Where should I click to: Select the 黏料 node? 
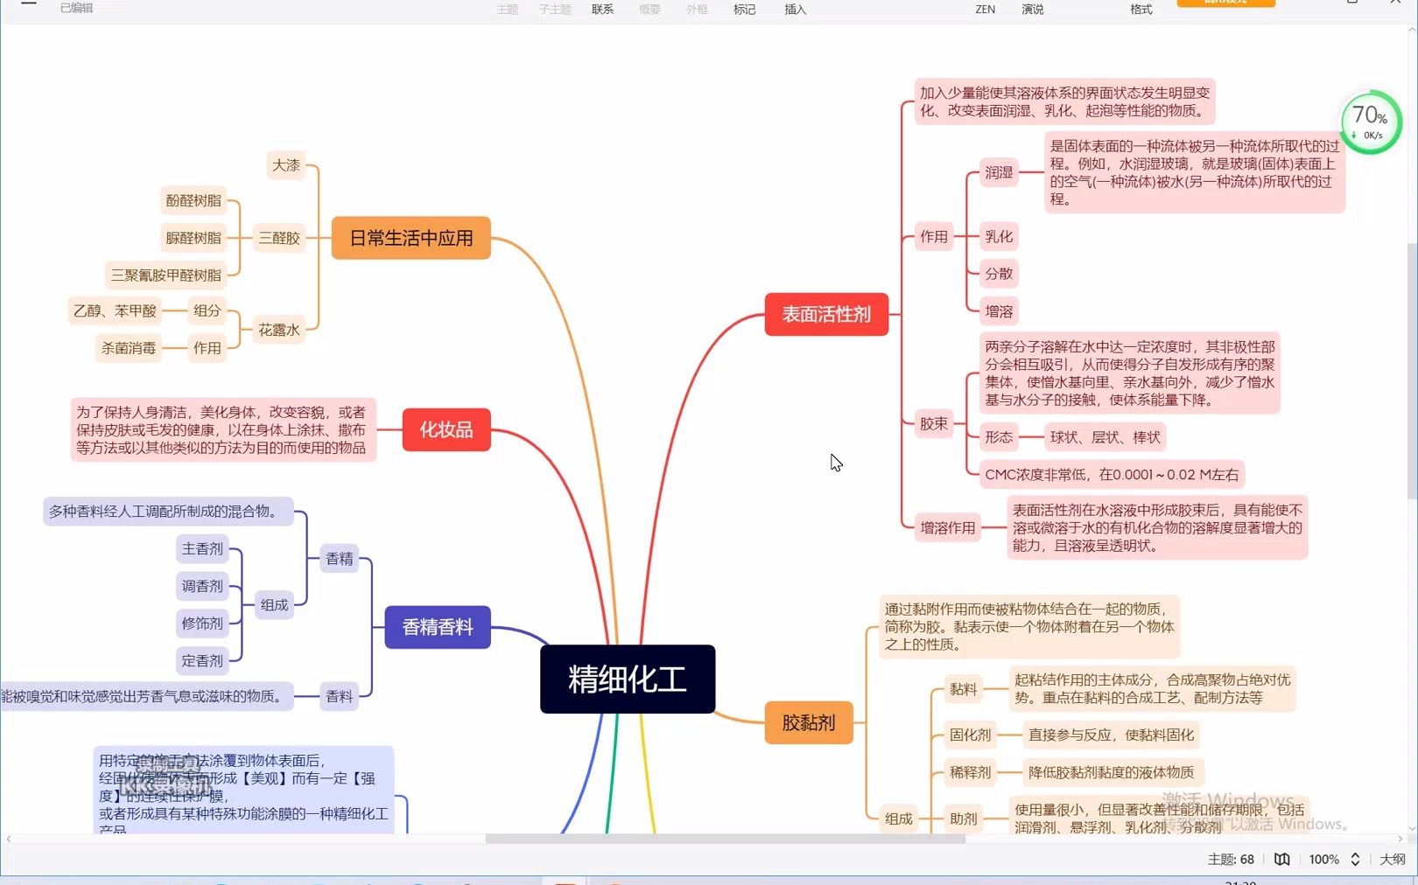pos(964,689)
